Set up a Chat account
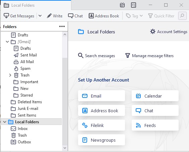The height and width of the screenshot is (152, 189). (x=155, y=111)
